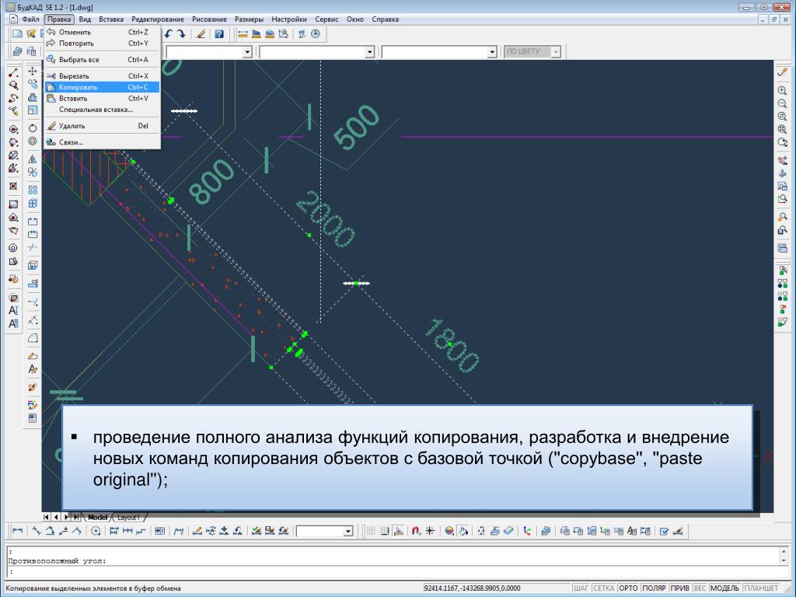Viewport: 796px width, 597px height.
Task: Switch to the Model tab
Action: coord(97,517)
